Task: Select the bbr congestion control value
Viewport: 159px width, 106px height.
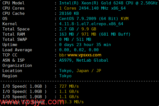Action: point(63,55)
